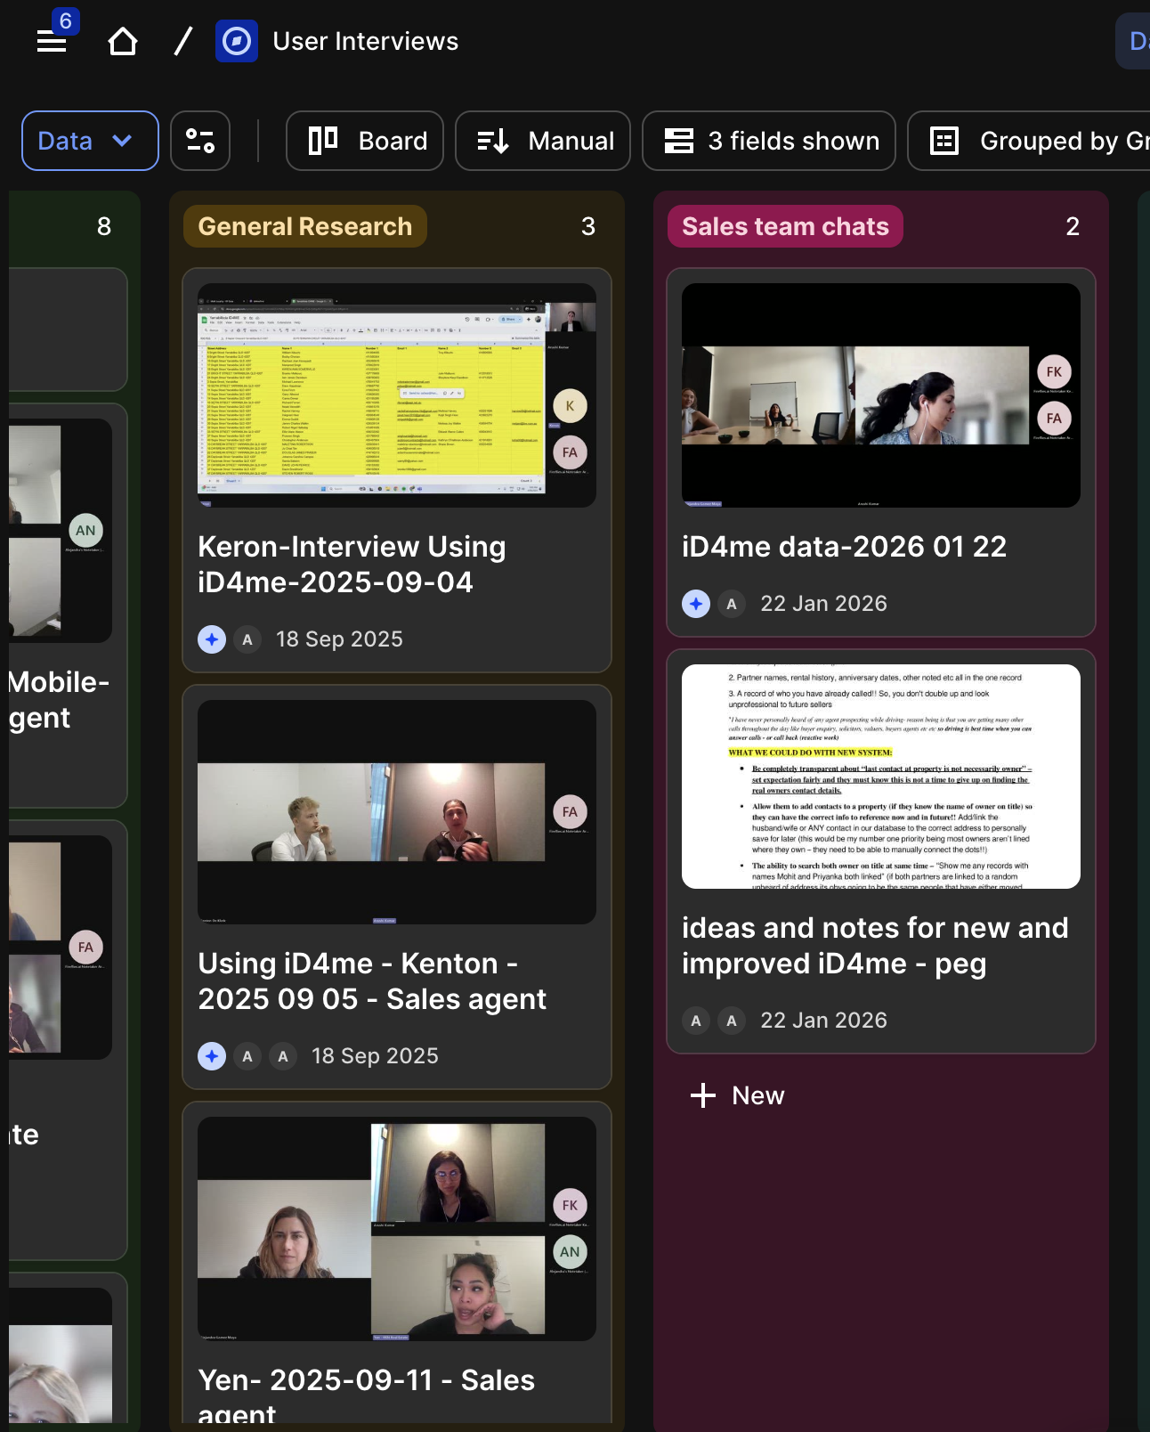The image size is (1150, 1432).
Task: Click the User Interviews breadcrumb title
Action: (366, 41)
